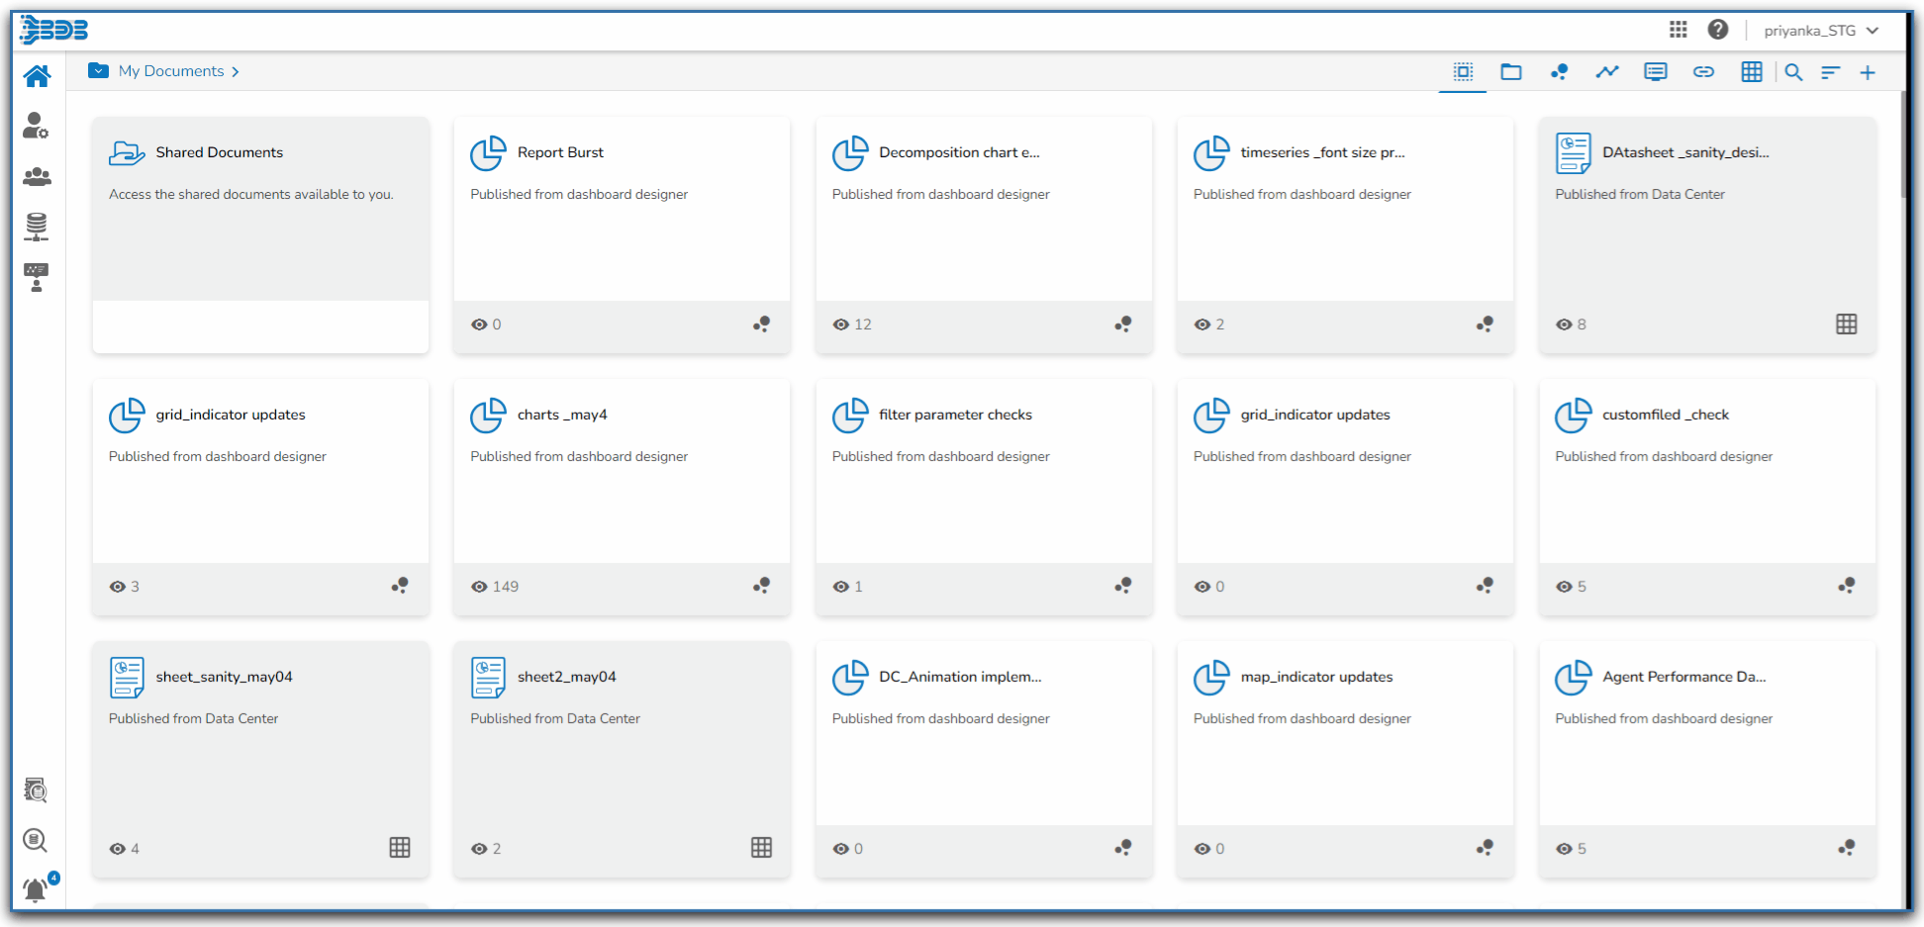This screenshot has height=927, width=1924.
Task: Select the all documents filter tab
Action: (x=1463, y=71)
